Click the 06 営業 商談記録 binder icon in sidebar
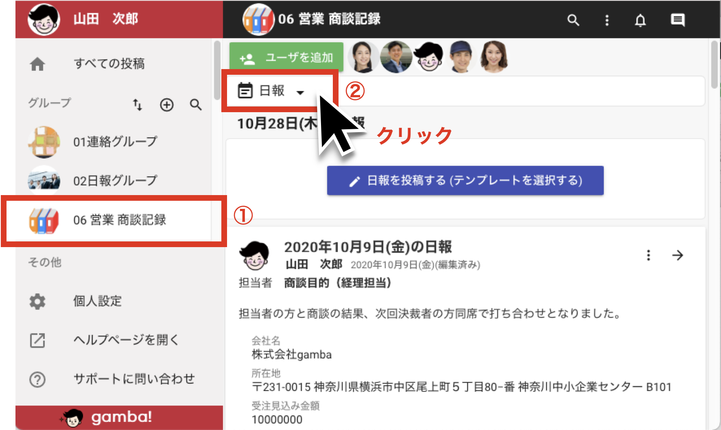Image resolution: width=721 pixels, height=430 pixels. [x=44, y=221]
